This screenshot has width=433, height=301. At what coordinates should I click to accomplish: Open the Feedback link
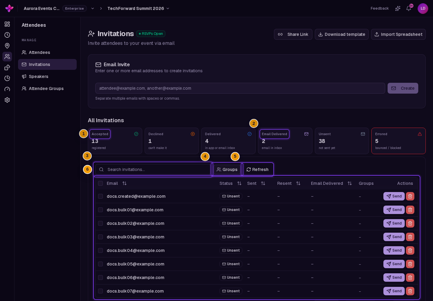click(x=379, y=8)
